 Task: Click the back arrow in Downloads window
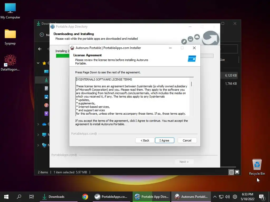click(40, 49)
